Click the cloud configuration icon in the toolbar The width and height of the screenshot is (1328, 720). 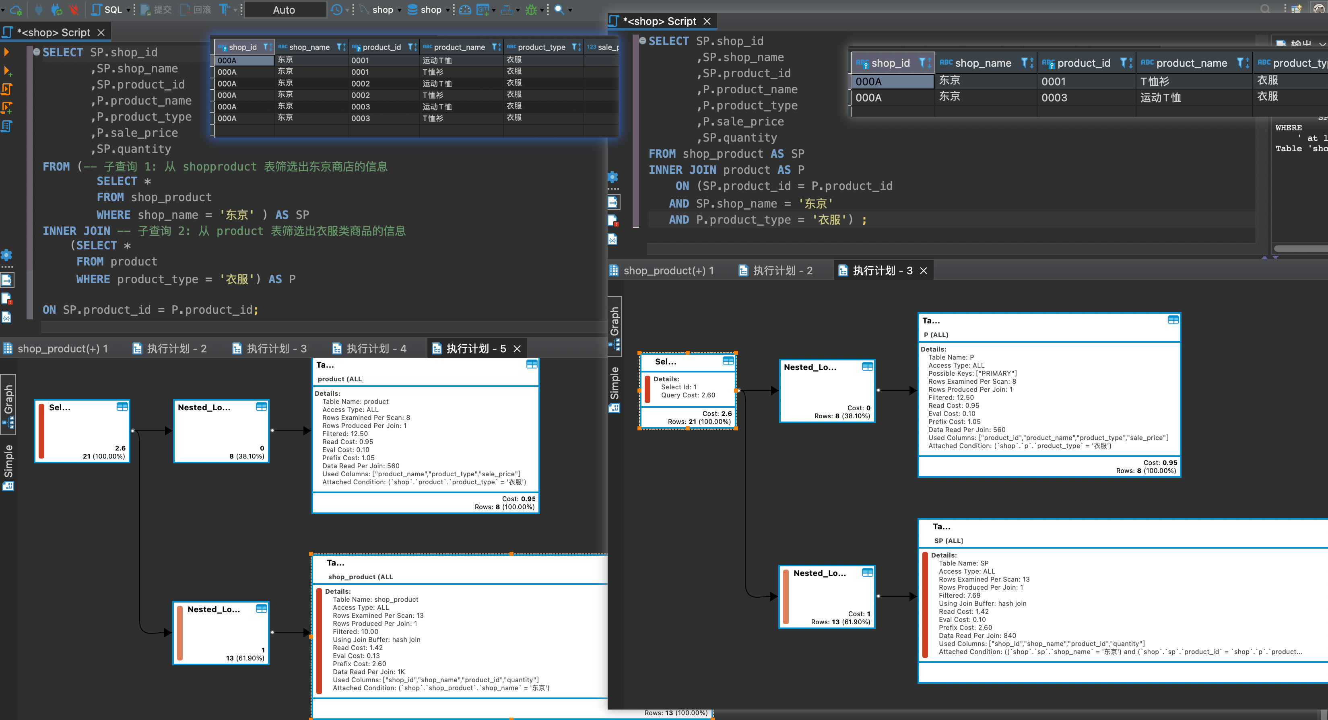(15, 10)
